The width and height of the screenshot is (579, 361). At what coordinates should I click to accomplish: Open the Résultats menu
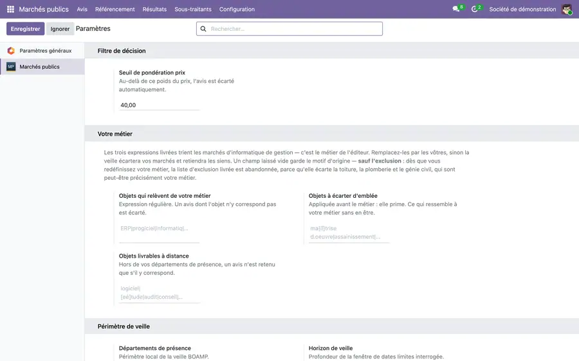pos(154,9)
